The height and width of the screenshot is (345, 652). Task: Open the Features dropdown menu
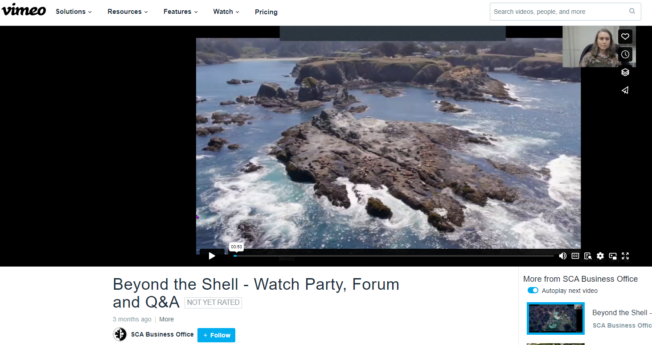pos(180,12)
